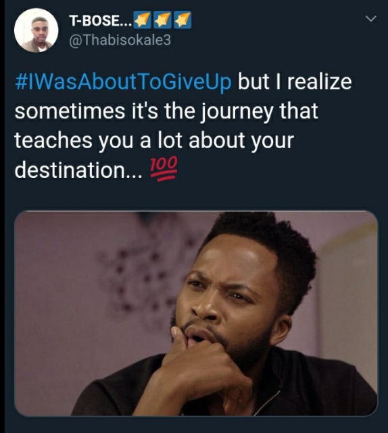Select the line "sometimes it's the journey that"
The image size is (388, 433).
(166, 112)
